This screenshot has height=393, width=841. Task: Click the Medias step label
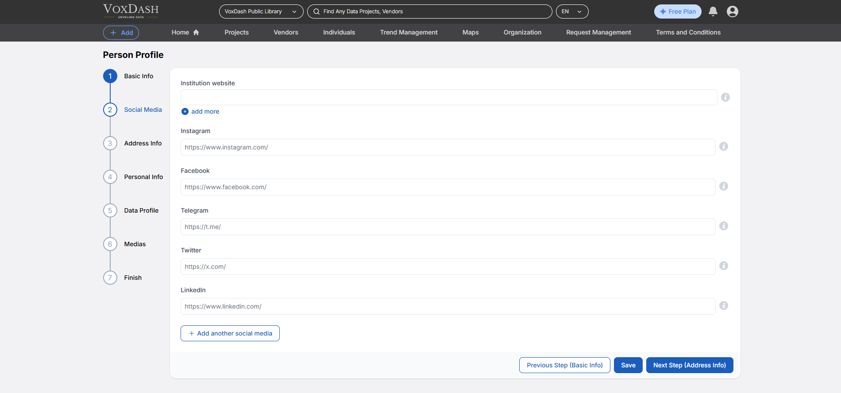click(135, 244)
